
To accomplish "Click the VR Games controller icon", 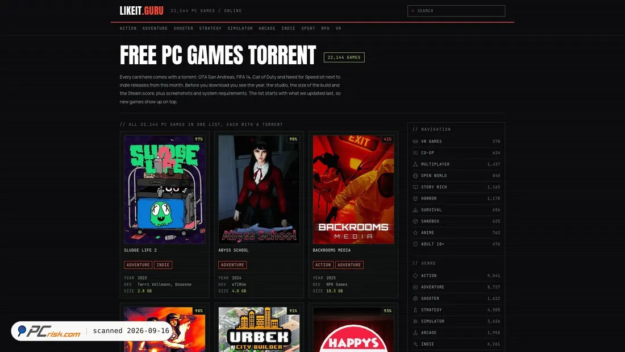I will click(415, 141).
